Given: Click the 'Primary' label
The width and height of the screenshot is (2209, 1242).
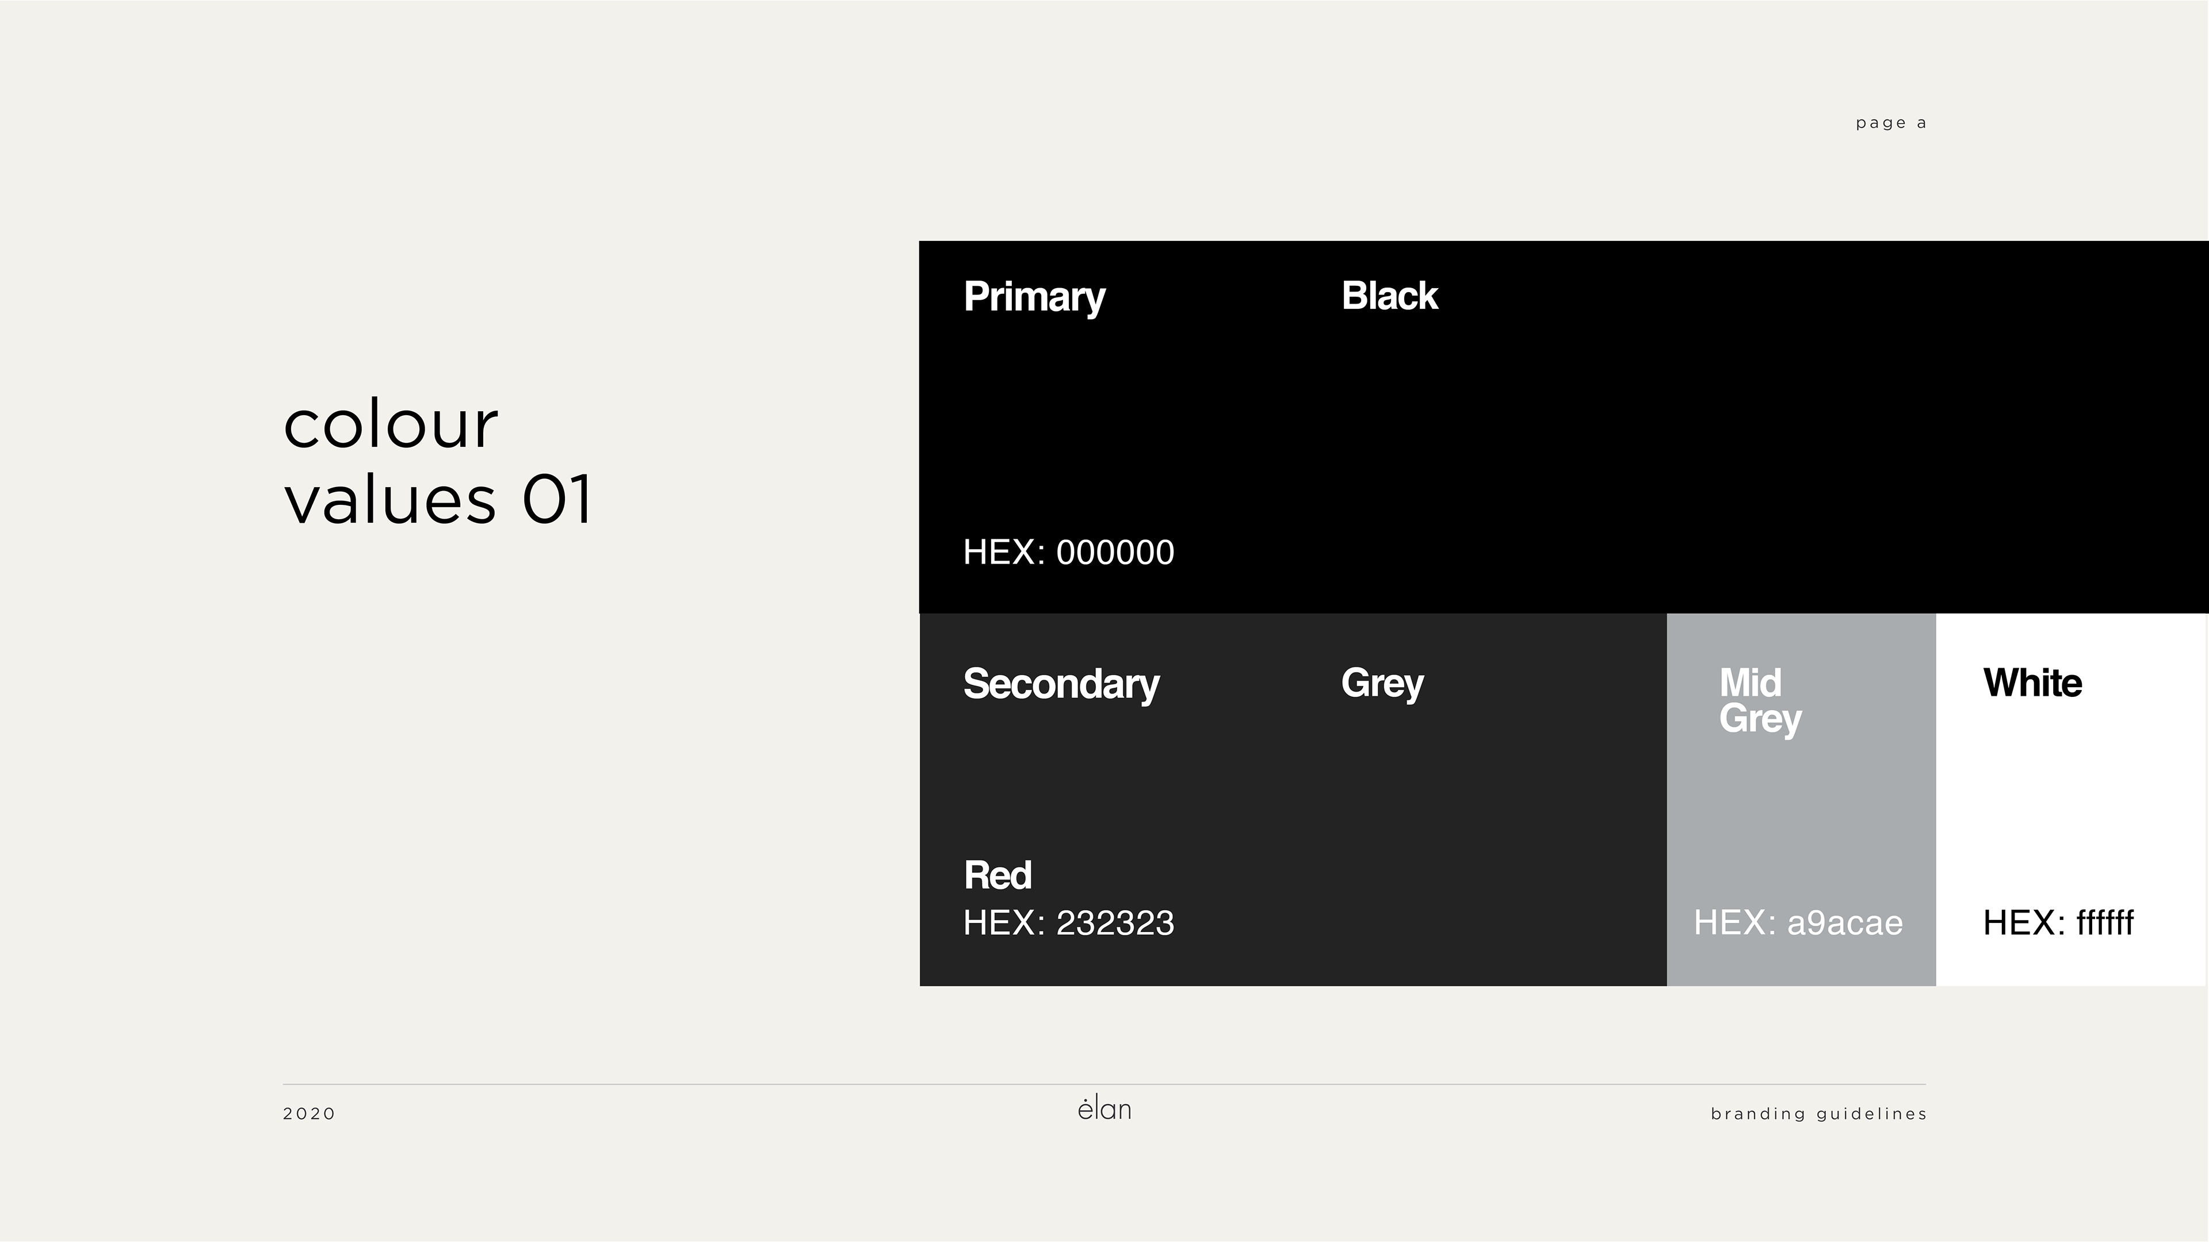Looking at the screenshot, I should pos(1034,297).
